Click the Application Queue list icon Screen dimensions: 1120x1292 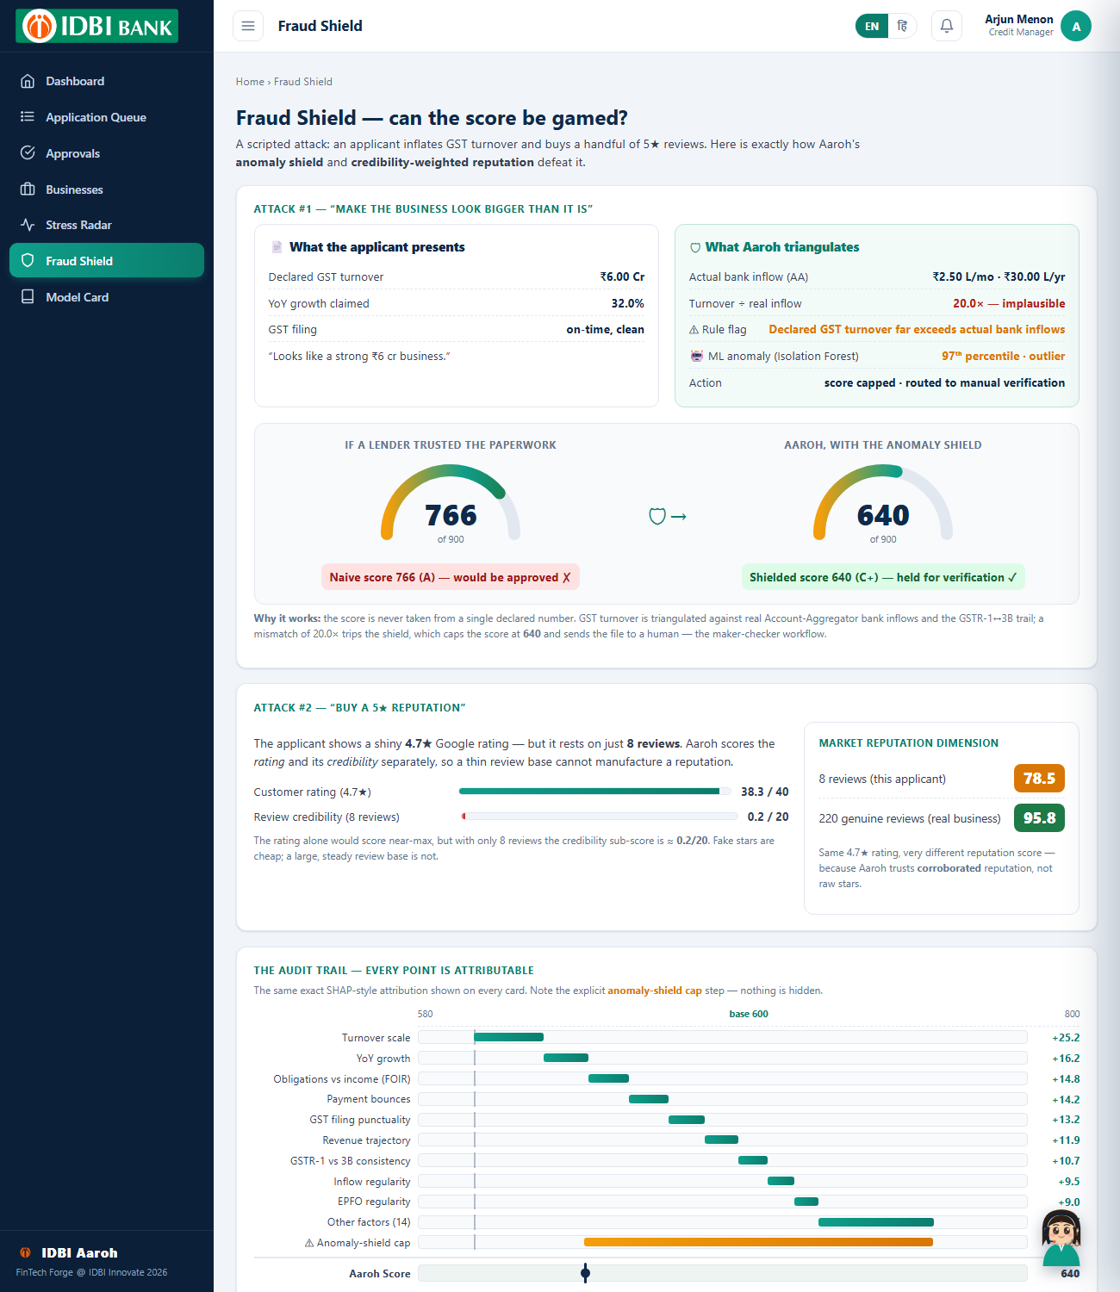click(x=28, y=117)
